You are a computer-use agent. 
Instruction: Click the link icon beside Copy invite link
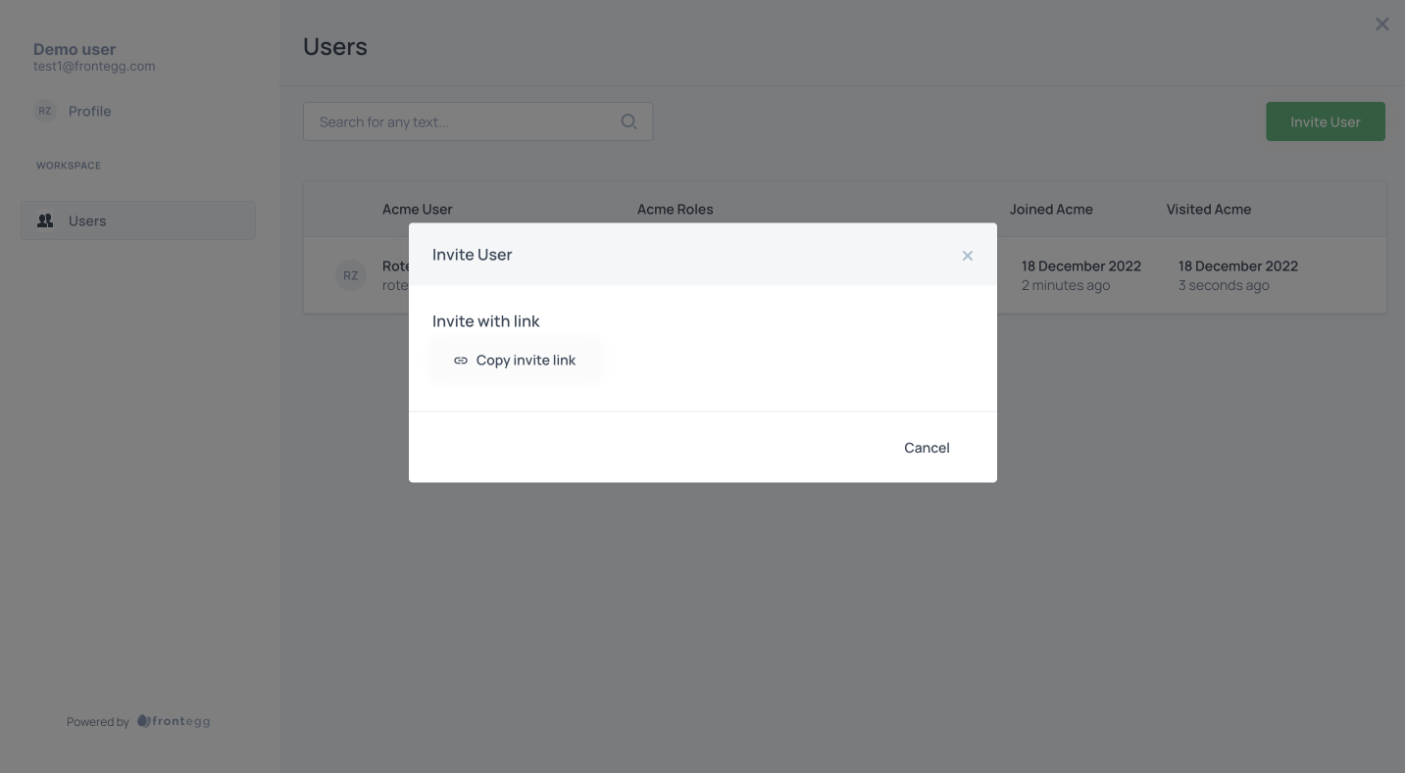click(x=461, y=361)
